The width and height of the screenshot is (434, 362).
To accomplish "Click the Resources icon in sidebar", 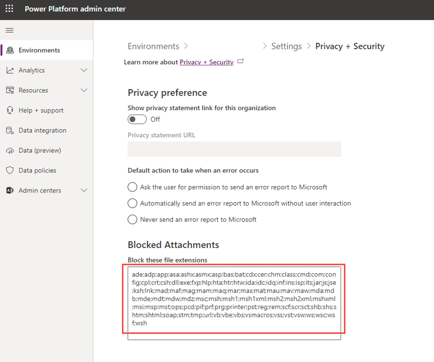I will [x=10, y=90].
